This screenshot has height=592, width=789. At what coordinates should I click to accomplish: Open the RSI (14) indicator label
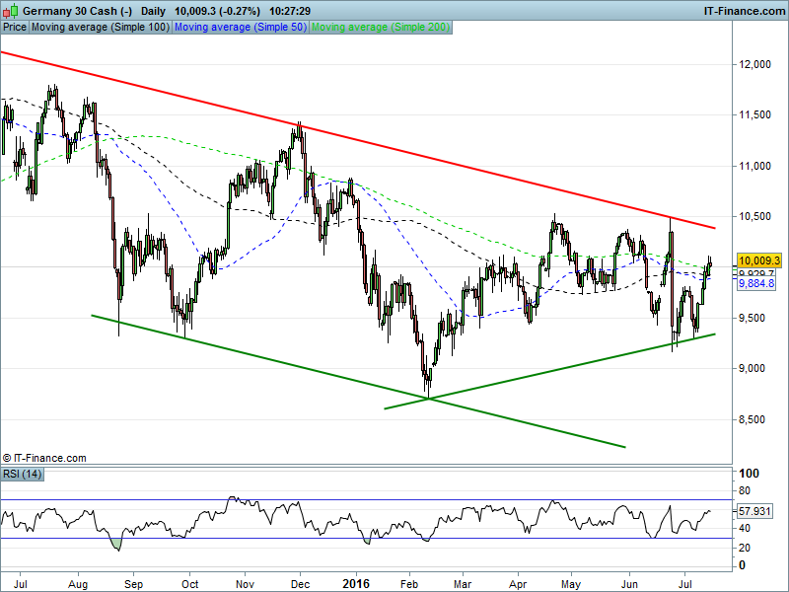coord(22,475)
